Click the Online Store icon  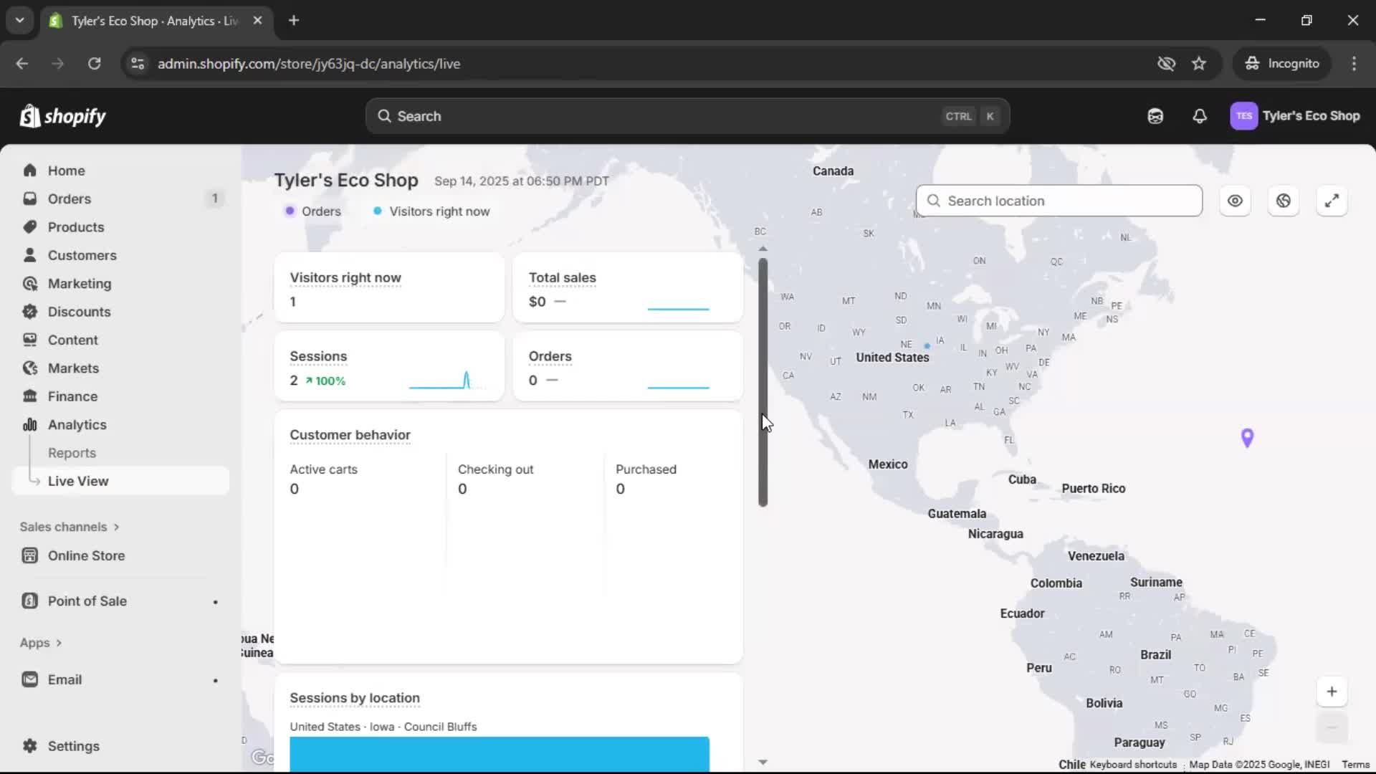[x=29, y=555]
